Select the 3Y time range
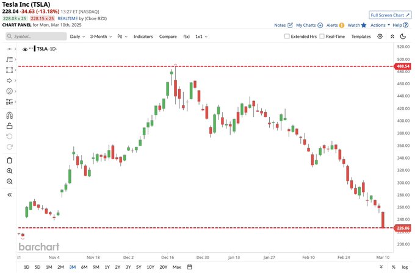The image size is (415, 276). (128, 267)
